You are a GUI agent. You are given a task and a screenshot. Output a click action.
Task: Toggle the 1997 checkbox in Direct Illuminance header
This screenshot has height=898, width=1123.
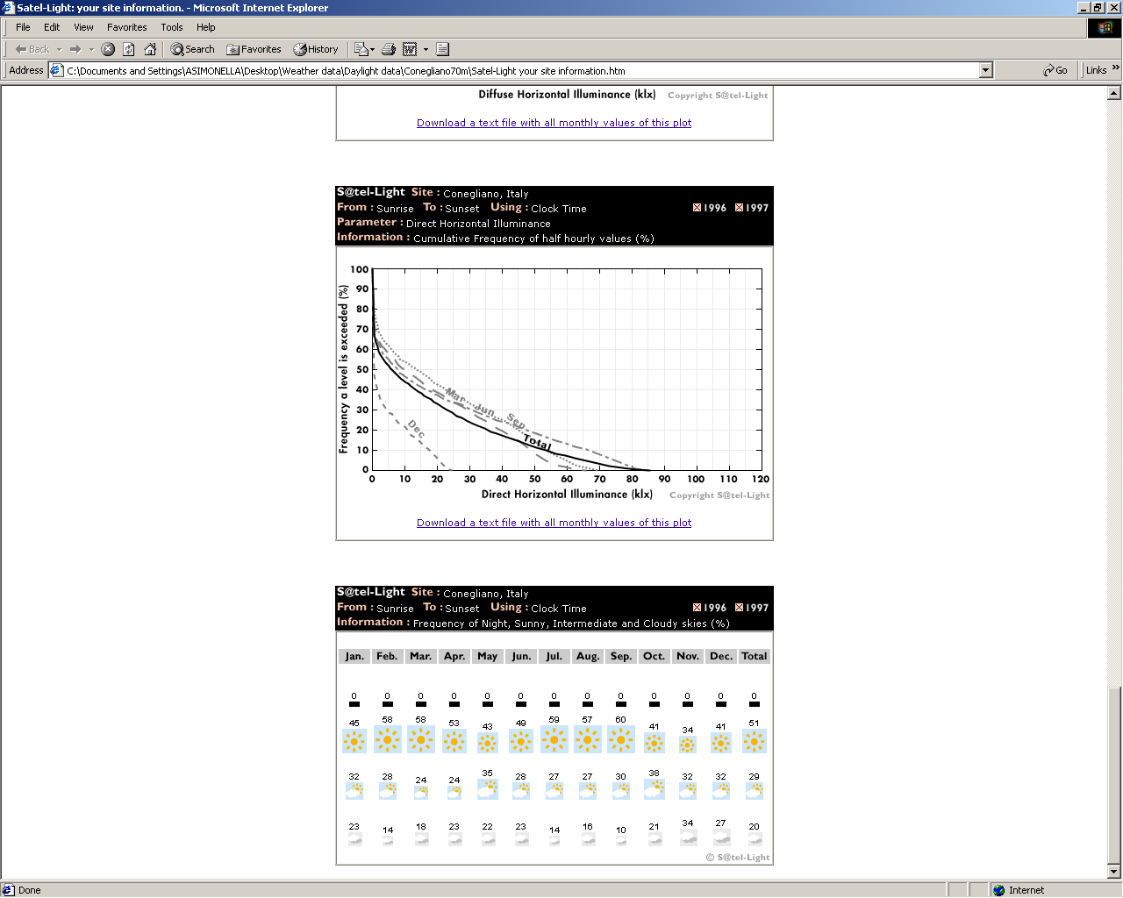coord(739,208)
